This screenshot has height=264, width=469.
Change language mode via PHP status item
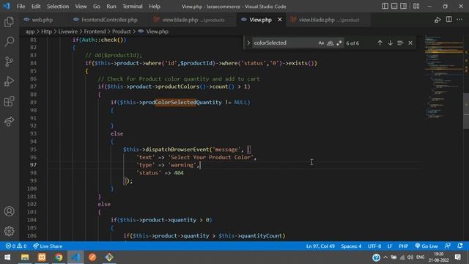pos(404,246)
